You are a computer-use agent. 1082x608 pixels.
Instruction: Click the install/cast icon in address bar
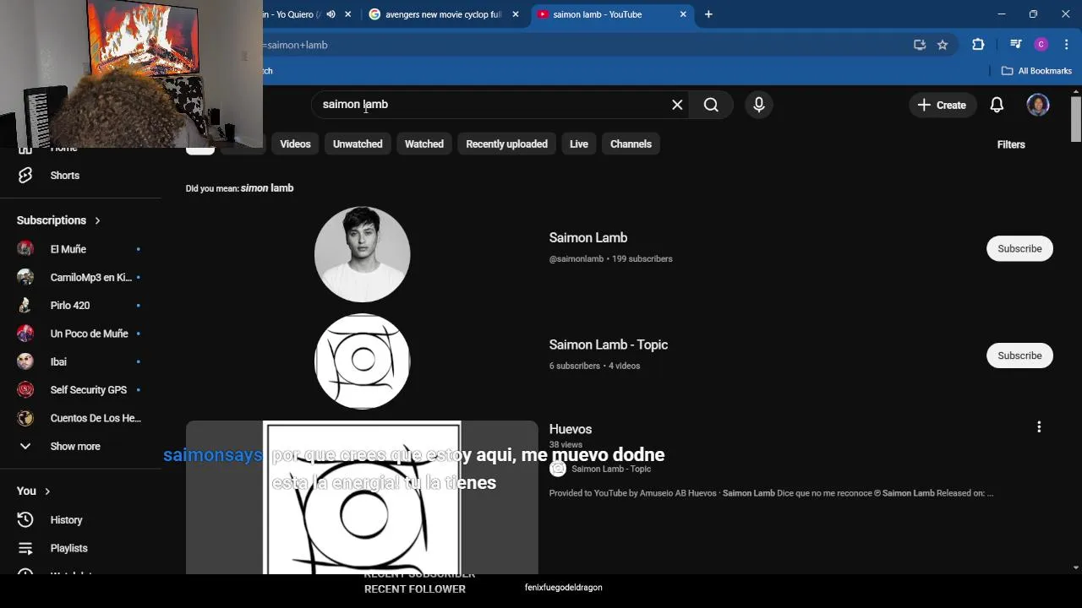(x=920, y=45)
